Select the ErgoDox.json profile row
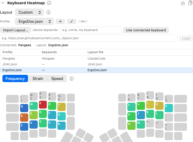 click(97, 70)
